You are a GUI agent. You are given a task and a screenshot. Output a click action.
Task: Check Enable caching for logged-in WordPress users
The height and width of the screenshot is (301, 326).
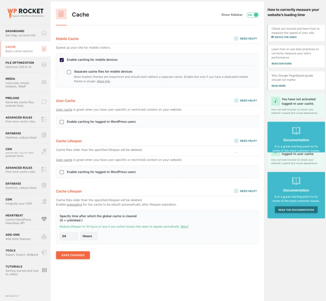pos(61,122)
